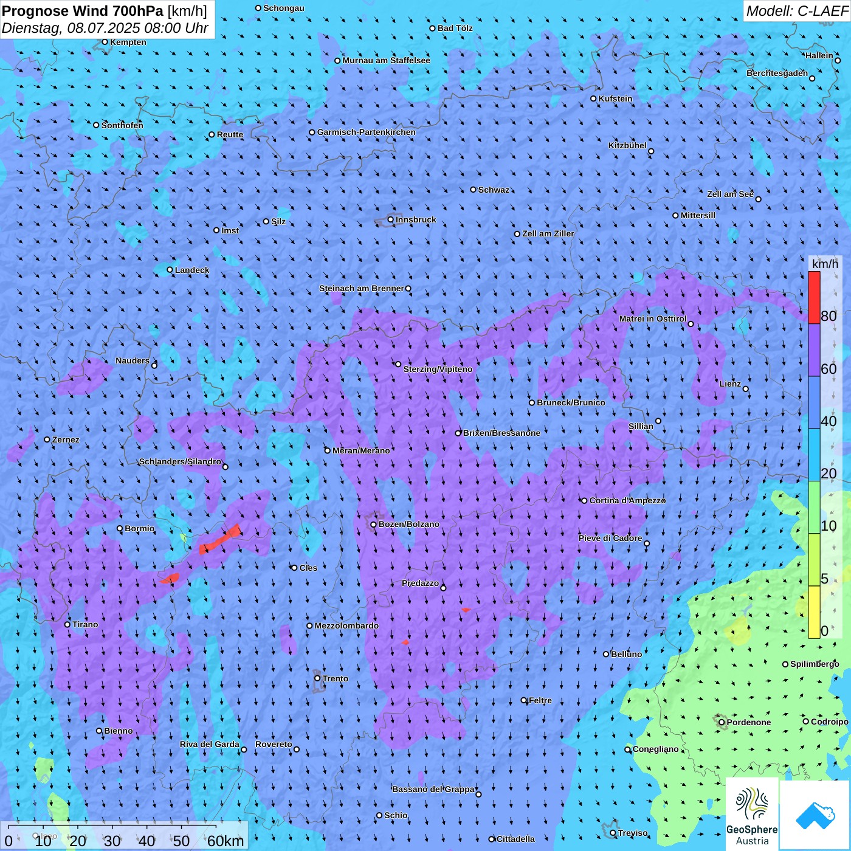Click the Landeck city marker
The image size is (851, 851).
(x=170, y=270)
